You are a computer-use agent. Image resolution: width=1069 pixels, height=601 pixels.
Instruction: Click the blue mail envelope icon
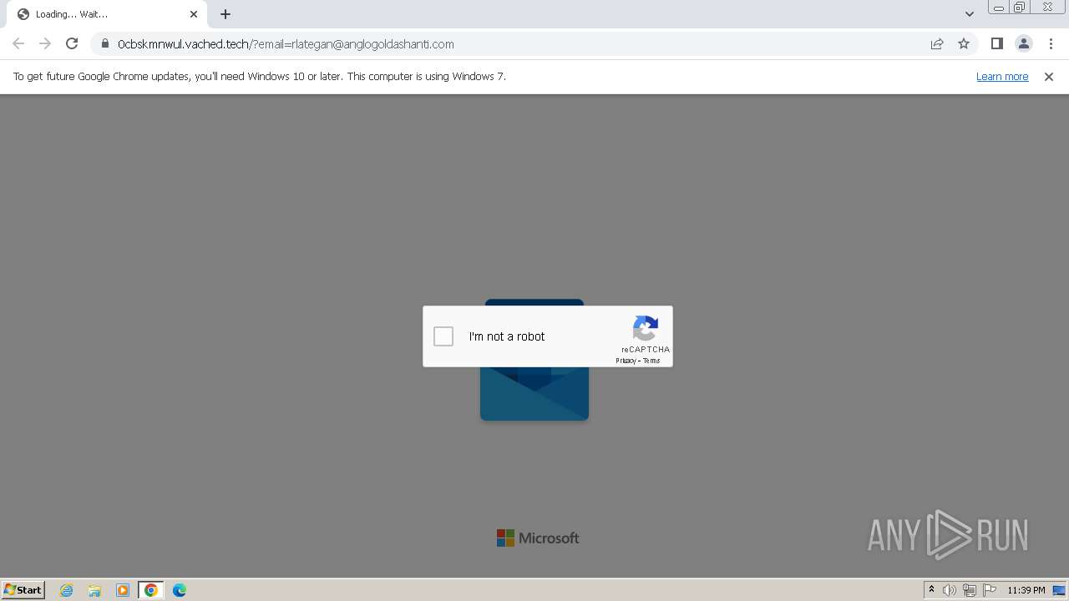pyautogui.click(x=534, y=392)
